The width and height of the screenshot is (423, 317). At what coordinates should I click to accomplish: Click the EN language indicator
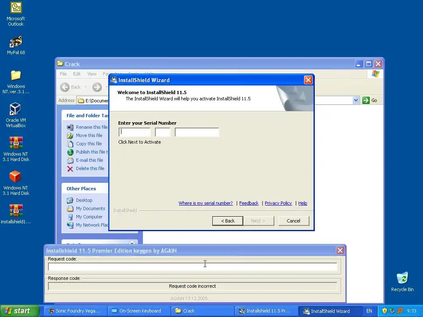pos(369,311)
